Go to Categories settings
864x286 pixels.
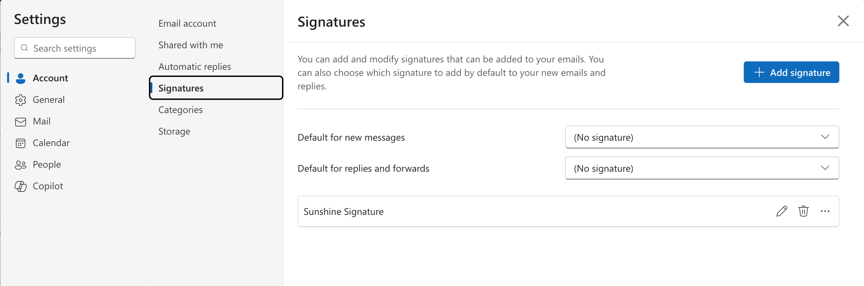180,110
